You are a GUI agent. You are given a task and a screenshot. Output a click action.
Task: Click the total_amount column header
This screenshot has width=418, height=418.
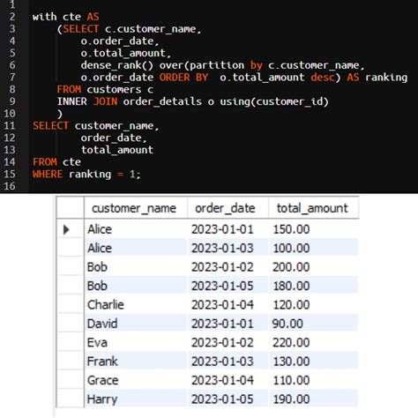[313, 208]
